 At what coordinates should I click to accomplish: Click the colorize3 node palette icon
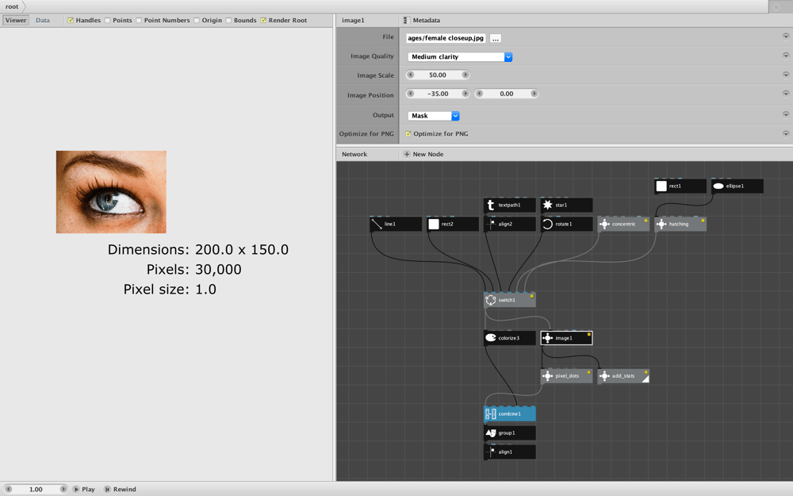tap(491, 337)
